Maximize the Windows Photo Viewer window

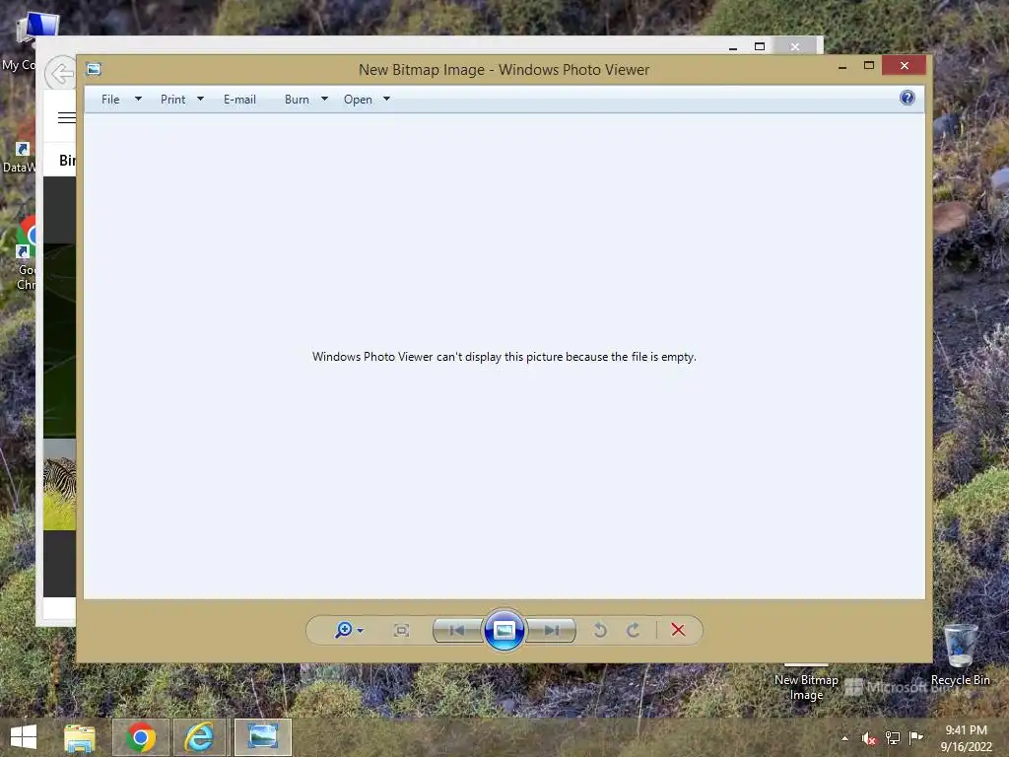coord(869,66)
